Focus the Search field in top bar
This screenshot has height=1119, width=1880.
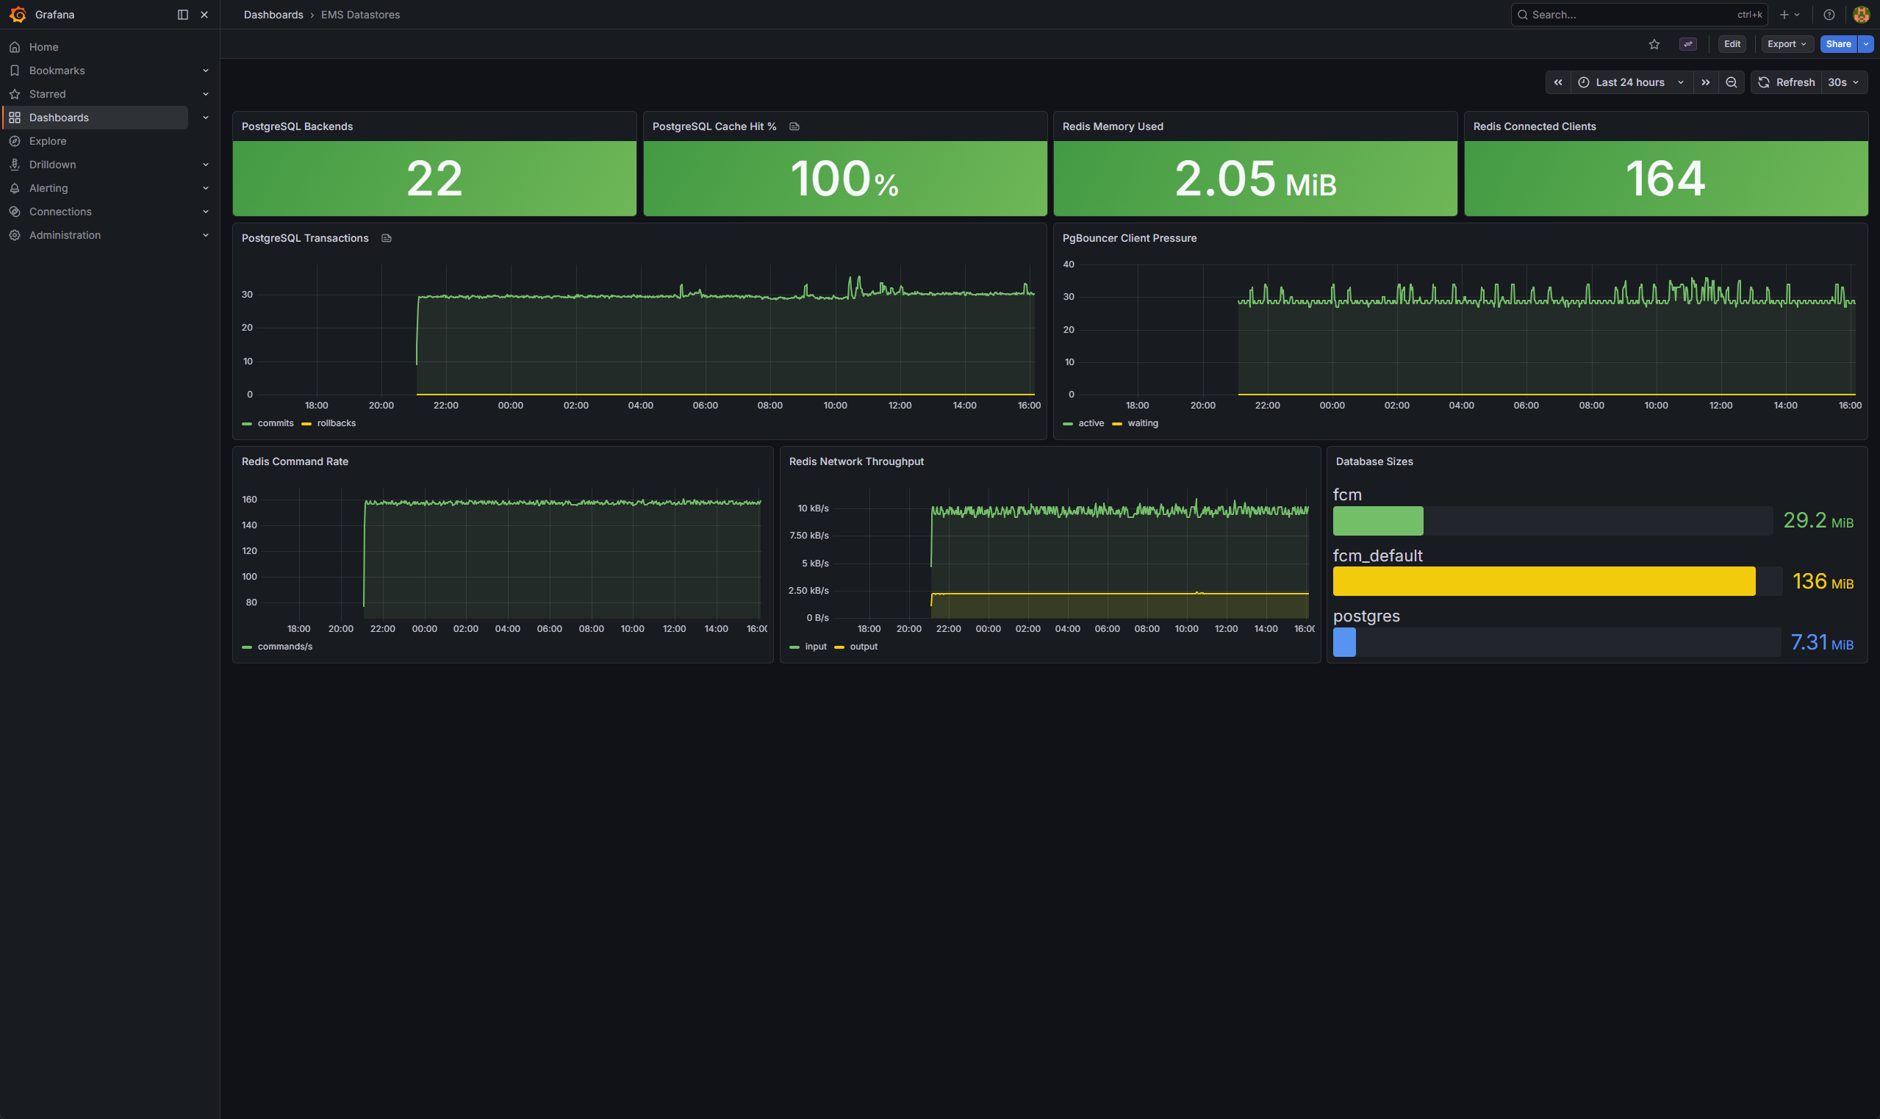(x=1639, y=14)
